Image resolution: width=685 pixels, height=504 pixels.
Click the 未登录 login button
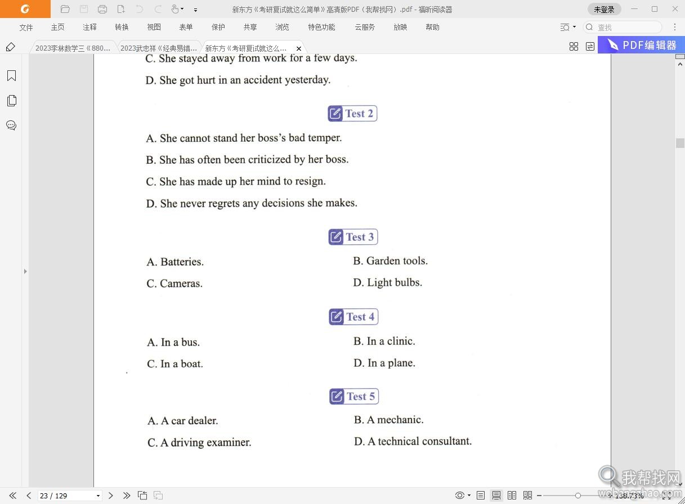pyautogui.click(x=604, y=9)
